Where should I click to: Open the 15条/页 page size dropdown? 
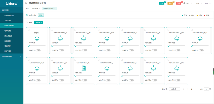click(174, 89)
